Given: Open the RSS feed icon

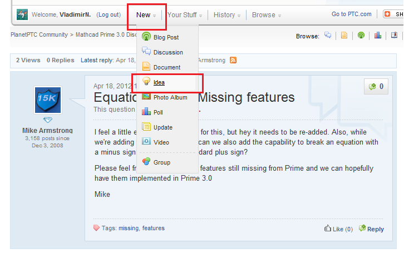Looking at the screenshot, I should click(x=233, y=60).
